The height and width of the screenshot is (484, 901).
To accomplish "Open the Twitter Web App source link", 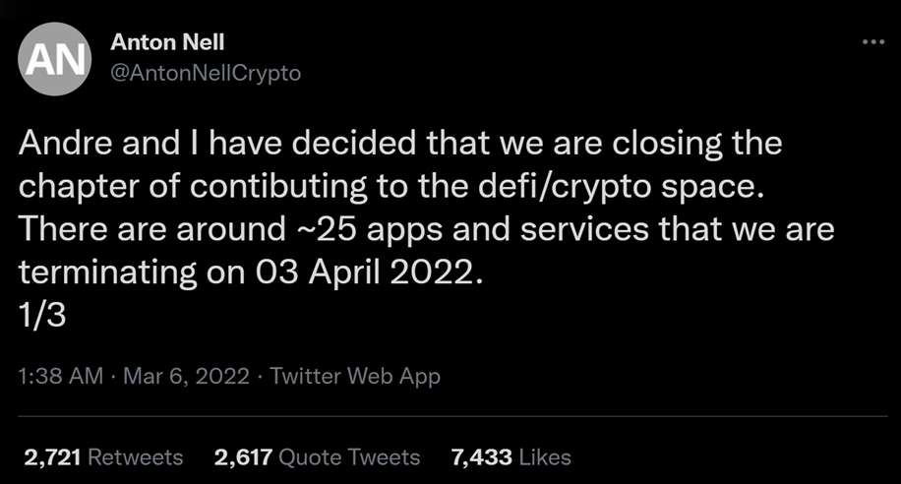I will (x=355, y=376).
